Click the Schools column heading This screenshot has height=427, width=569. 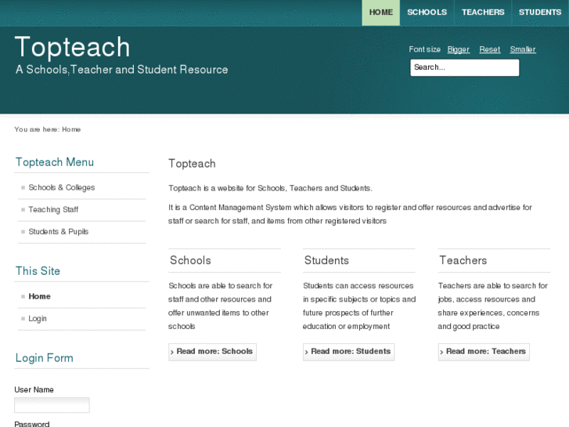(190, 260)
